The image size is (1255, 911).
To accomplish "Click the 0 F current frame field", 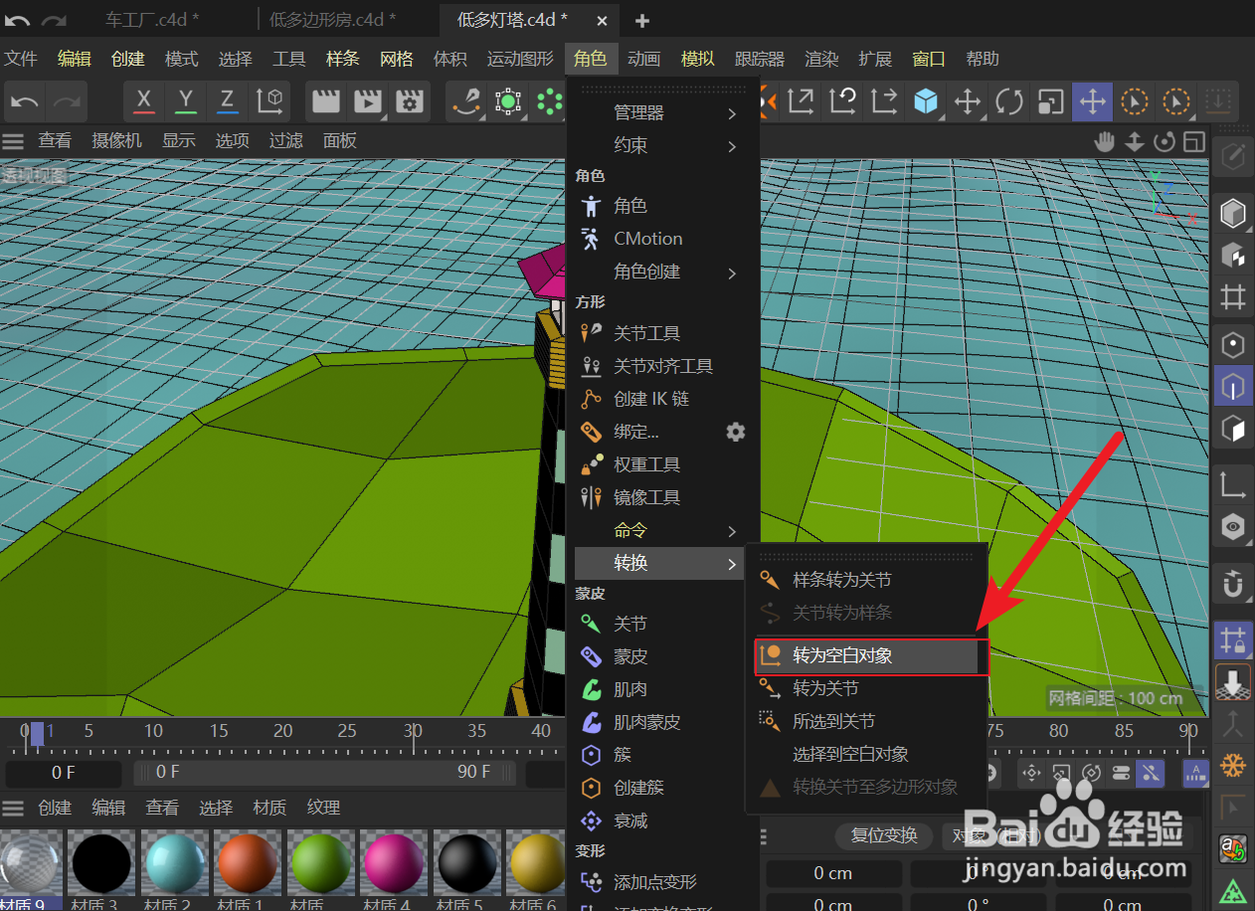I will [63, 772].
